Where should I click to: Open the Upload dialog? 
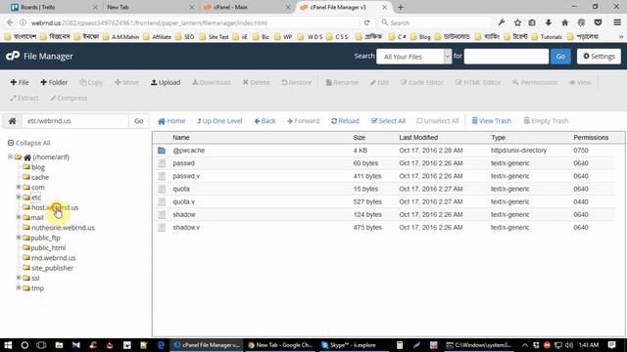pos(166,82)
